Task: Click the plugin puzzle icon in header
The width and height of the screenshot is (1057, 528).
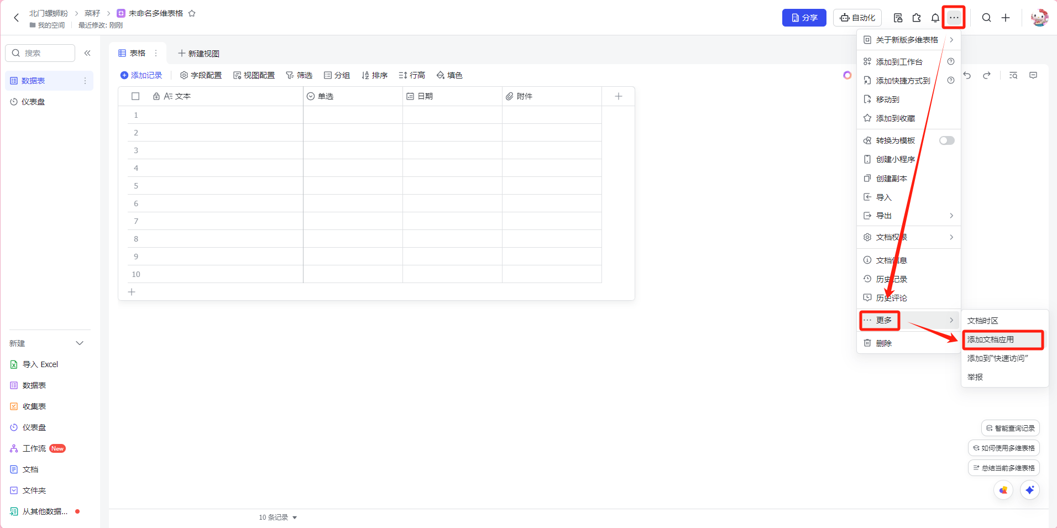Action: pos(917,18)
